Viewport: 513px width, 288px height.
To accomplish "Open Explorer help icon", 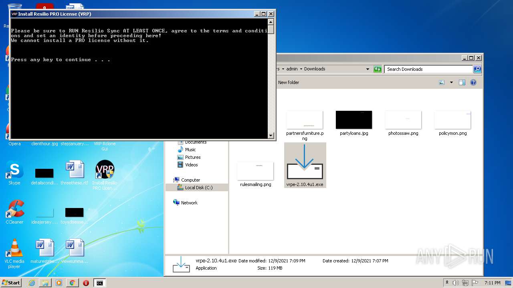I will click(x=473, y=82).
